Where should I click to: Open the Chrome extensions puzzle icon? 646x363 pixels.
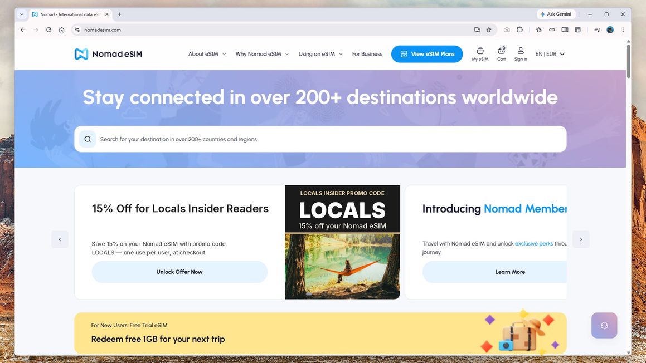coord(520,30)
